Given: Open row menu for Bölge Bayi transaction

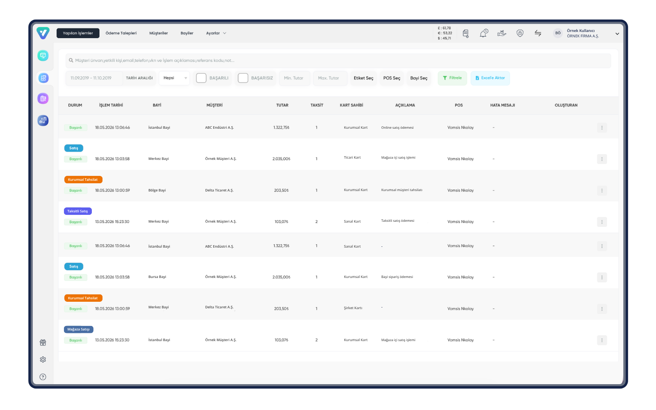Looking at the screenshot, I should click(602, 191).
